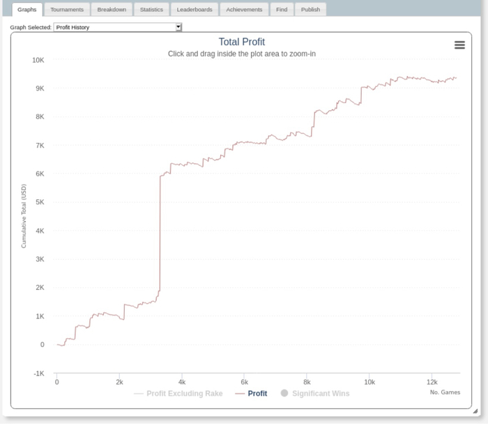Viewport: 488px width, 430px height.
Task: Click the significant wins grey circle marker
Action: tap(284, 393)
